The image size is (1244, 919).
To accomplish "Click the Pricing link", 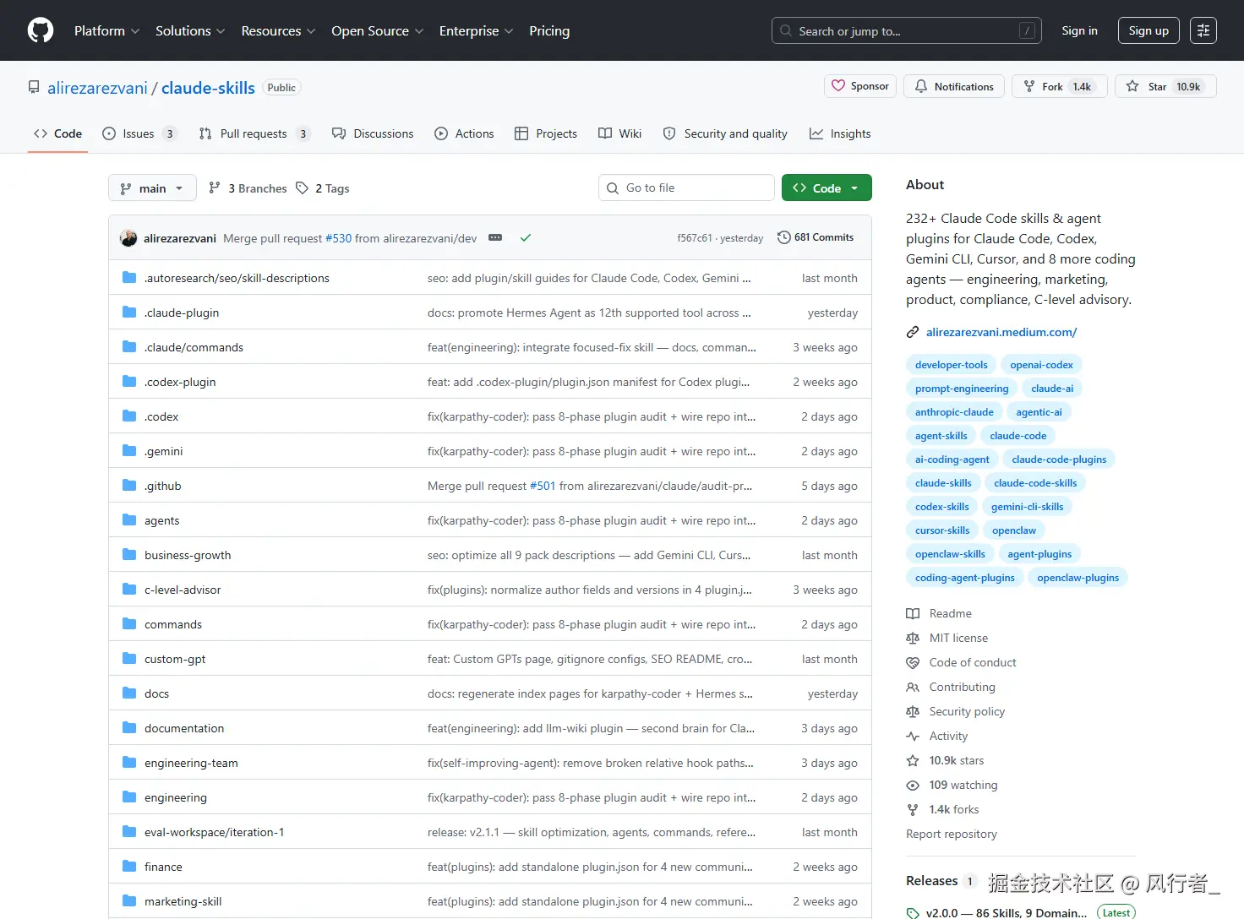I will pyautogui.click(x=549, y=30).
